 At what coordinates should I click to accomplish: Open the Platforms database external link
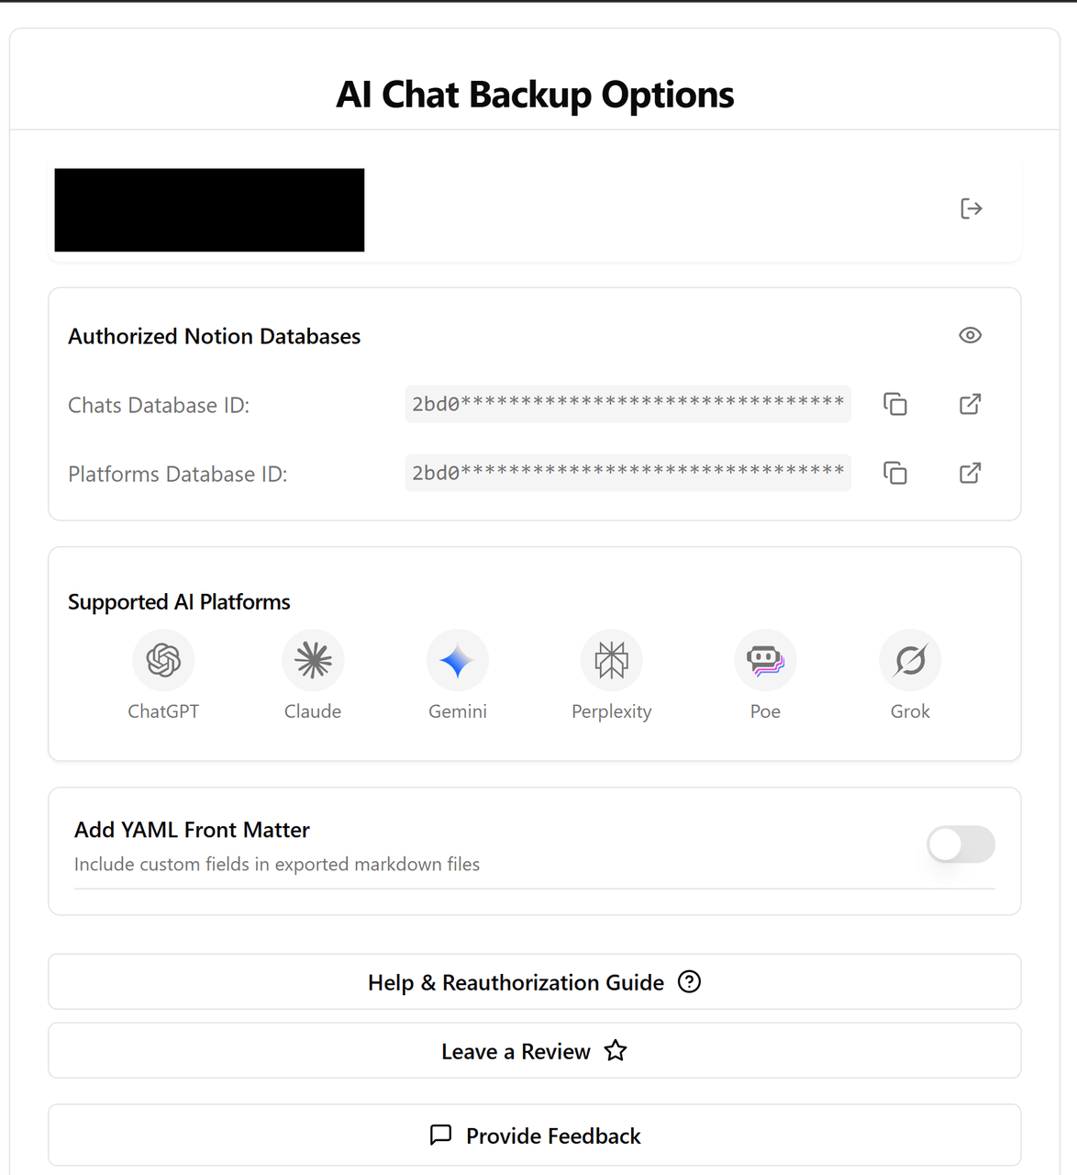coord(970,473)
